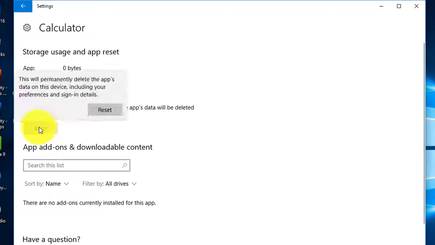Click the chevron next to All drives

coord(134,184)
